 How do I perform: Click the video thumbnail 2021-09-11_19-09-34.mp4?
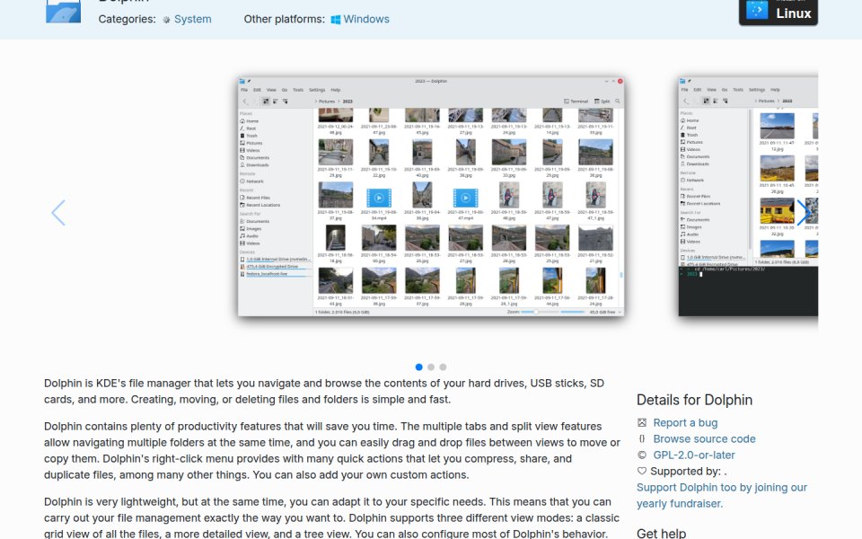tap(379, 198)
